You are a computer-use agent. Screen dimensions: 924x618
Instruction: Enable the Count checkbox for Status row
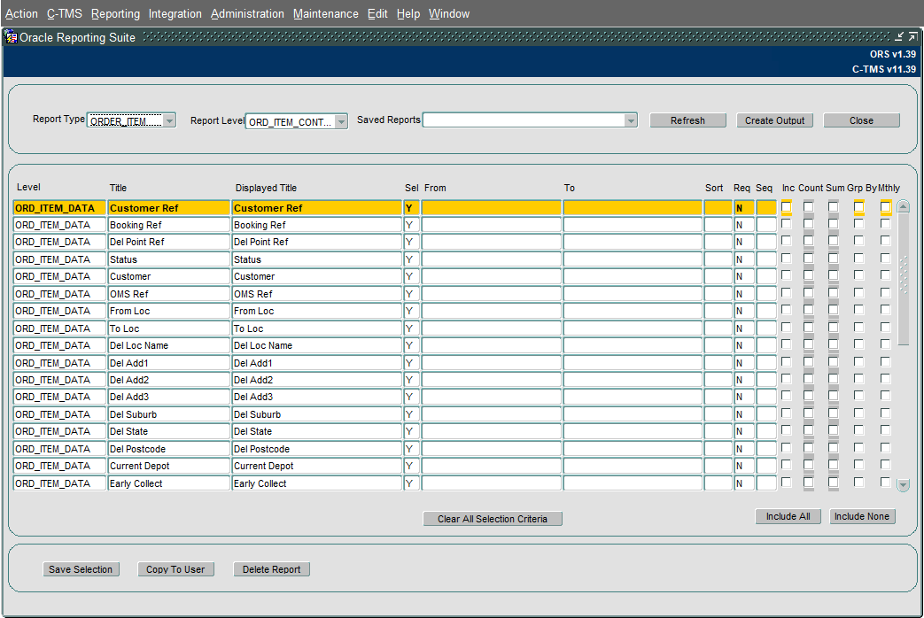click(x=809, y=258)
